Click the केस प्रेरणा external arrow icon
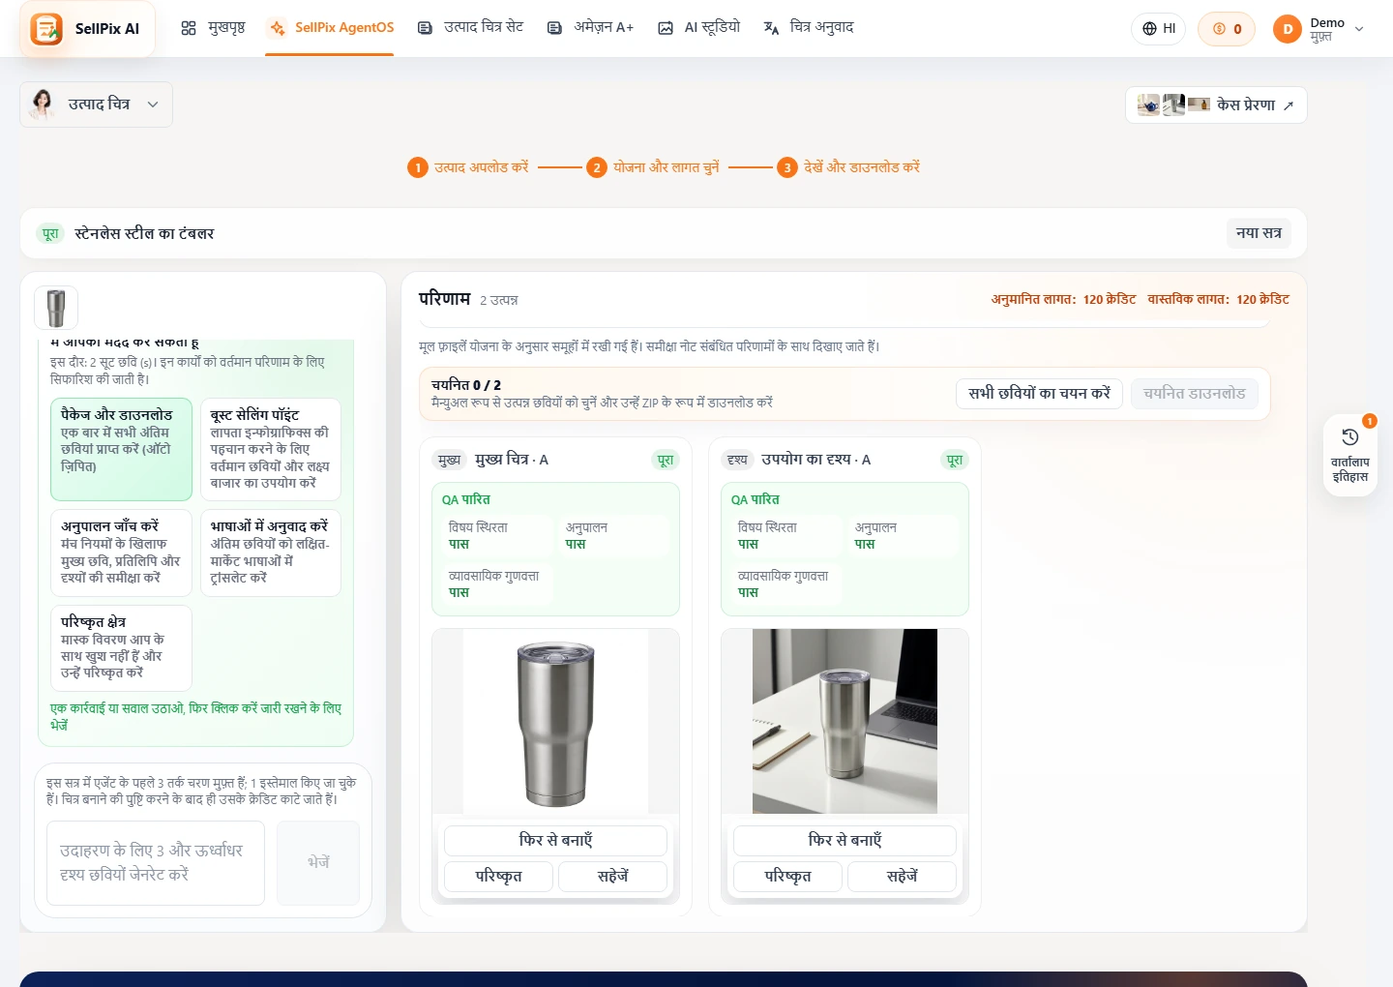Image resolution: width=1393 pixels, height=987 pixels. point(1289,105)
